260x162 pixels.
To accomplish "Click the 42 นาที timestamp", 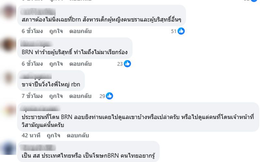I will coord(31,135).
